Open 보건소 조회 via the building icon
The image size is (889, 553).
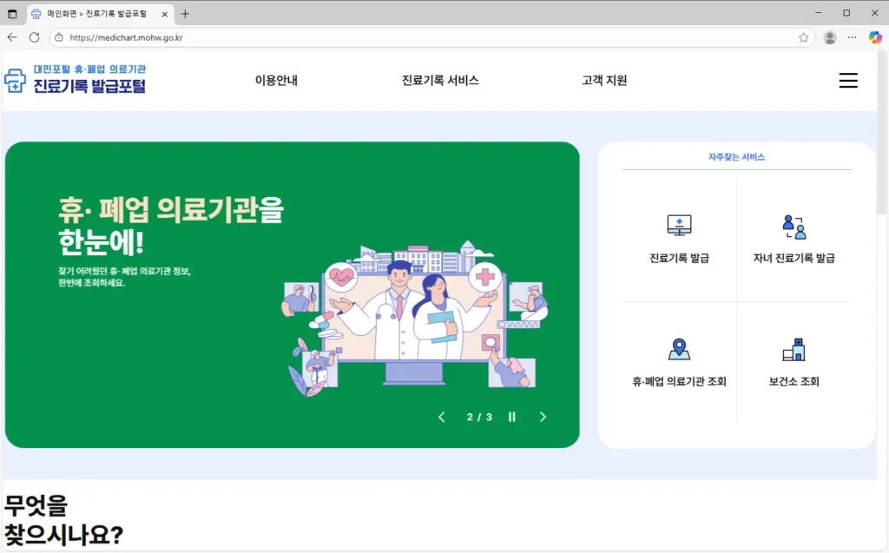point(793,349)
